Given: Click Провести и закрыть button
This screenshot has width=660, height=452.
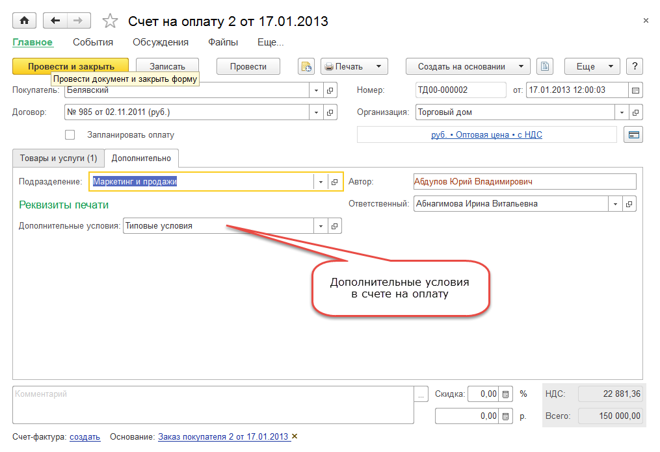Looking at the screenshot, I should point(71,66).
